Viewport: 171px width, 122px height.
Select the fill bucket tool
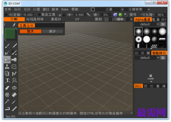click(x=14, y=95)
